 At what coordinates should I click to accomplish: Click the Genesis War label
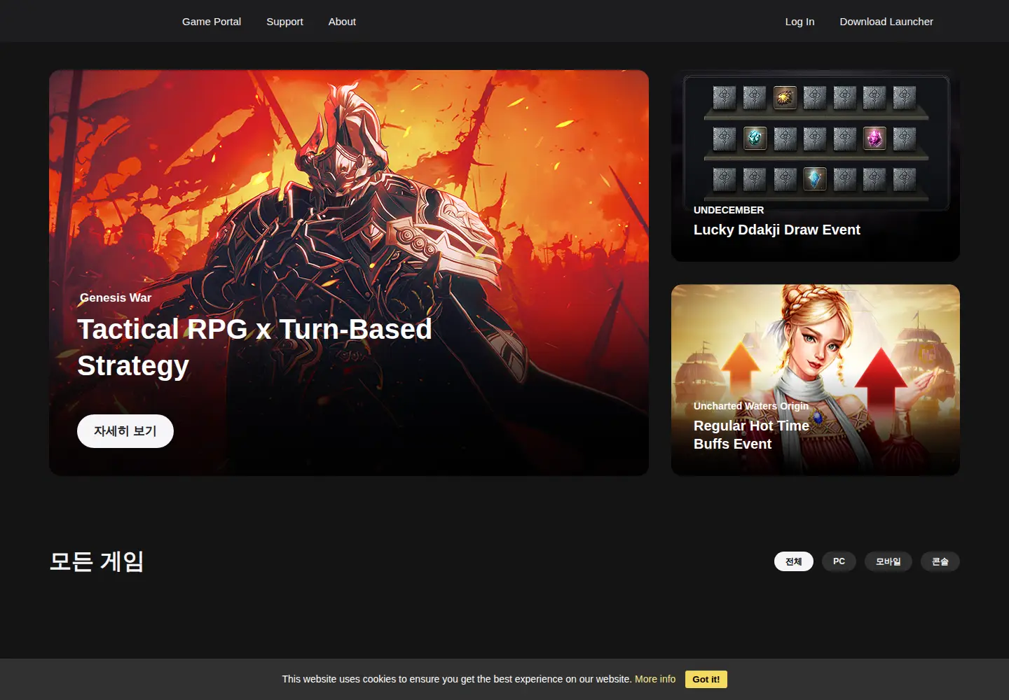[x=116, y=297]
